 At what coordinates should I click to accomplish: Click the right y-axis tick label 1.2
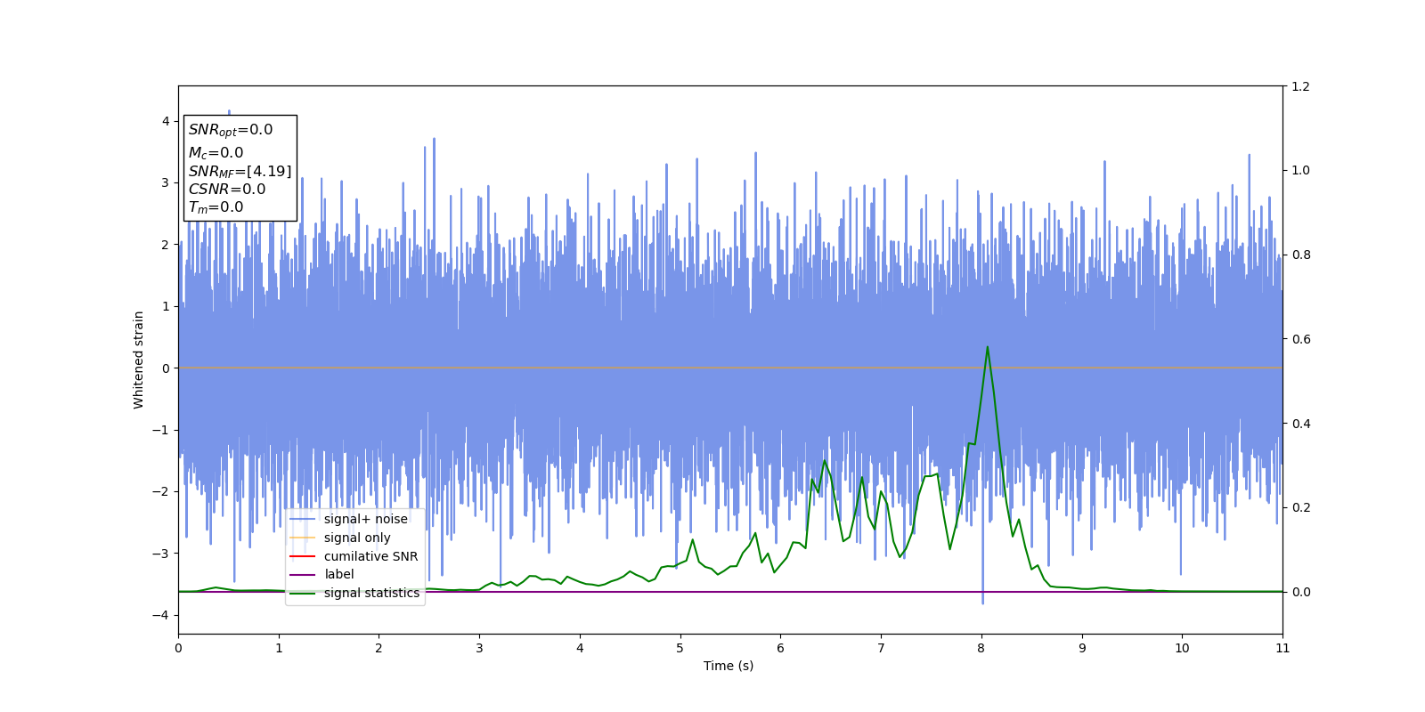coord(1300,86)
